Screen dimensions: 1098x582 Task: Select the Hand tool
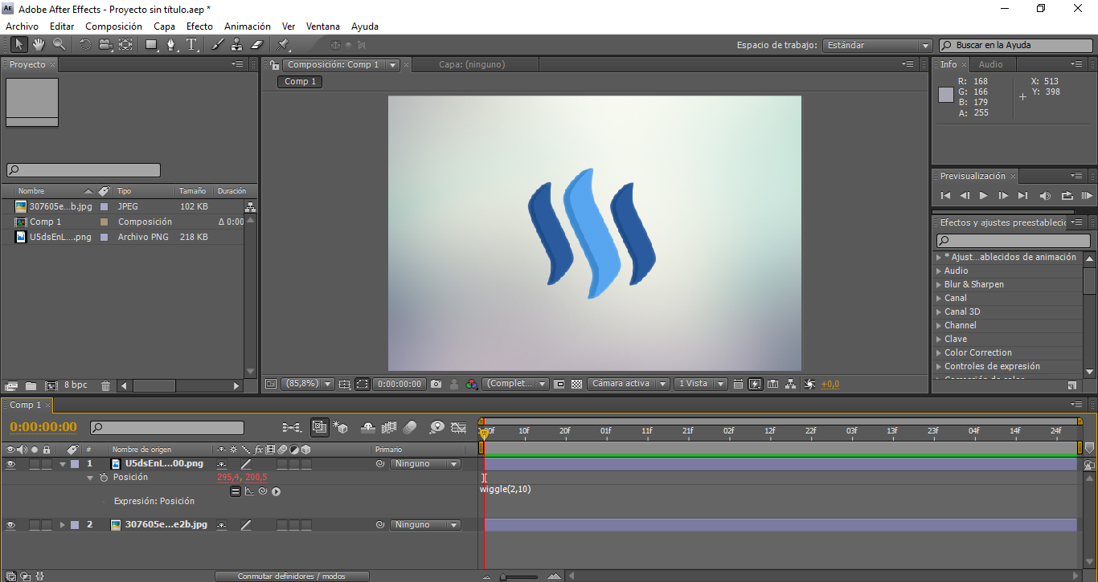coord(39,45)
